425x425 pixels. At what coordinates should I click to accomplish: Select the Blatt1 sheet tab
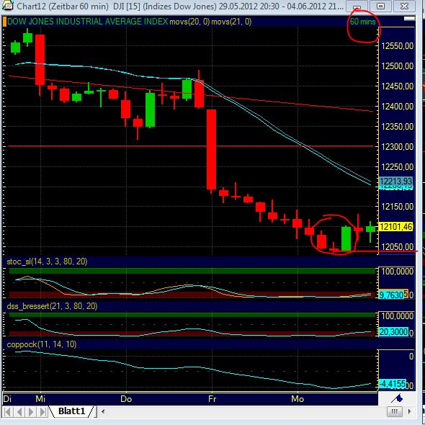pyautogui.click(x=71, y=411)
